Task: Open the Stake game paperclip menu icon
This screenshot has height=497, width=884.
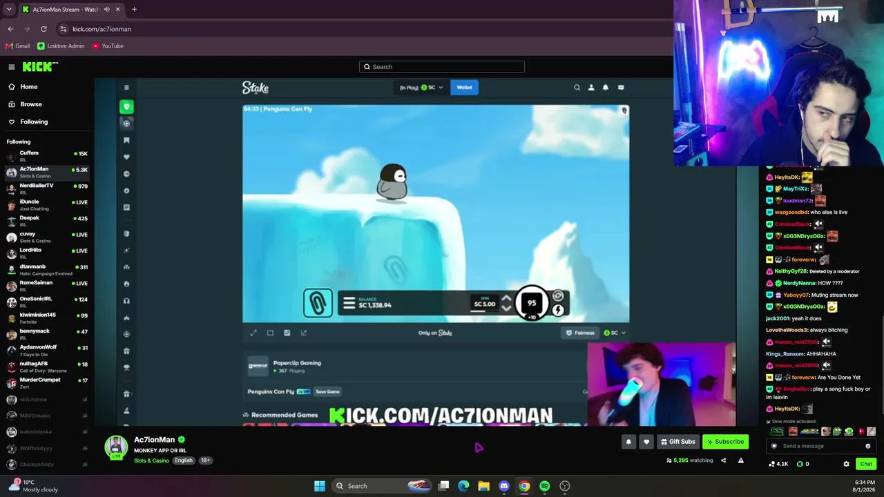Action: point(318,303)
